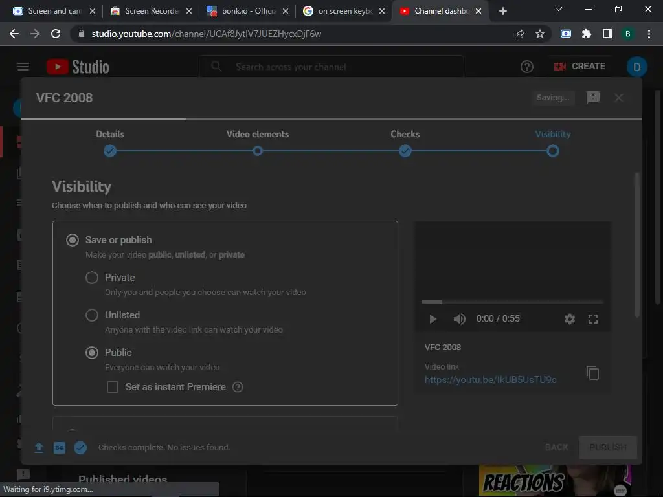Select the Public visibility option
663x497 pixels.
(92, 353)
